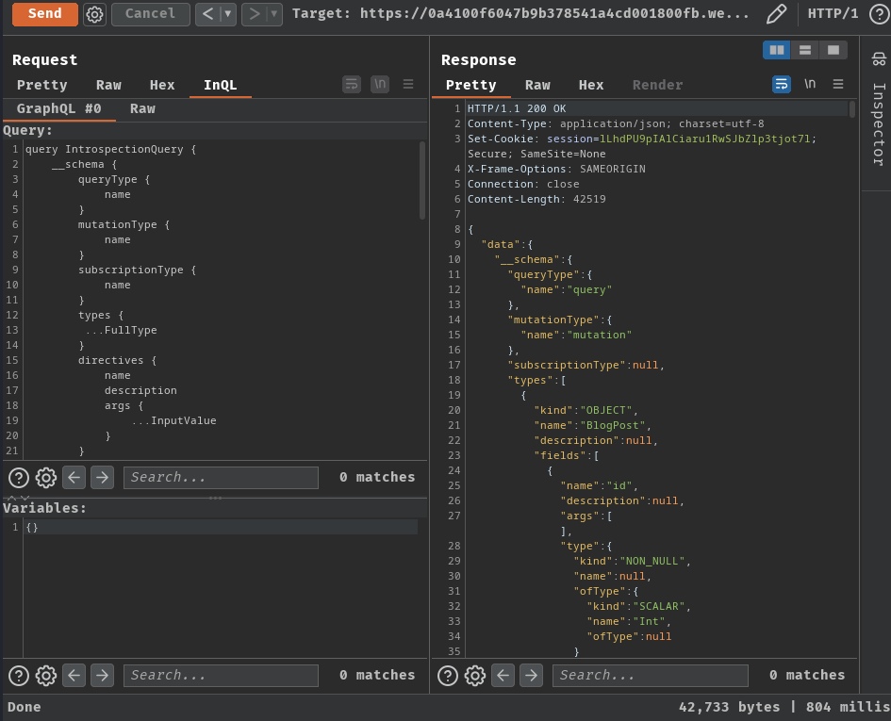
Task: Open query search settings gear
Action: 46,478
